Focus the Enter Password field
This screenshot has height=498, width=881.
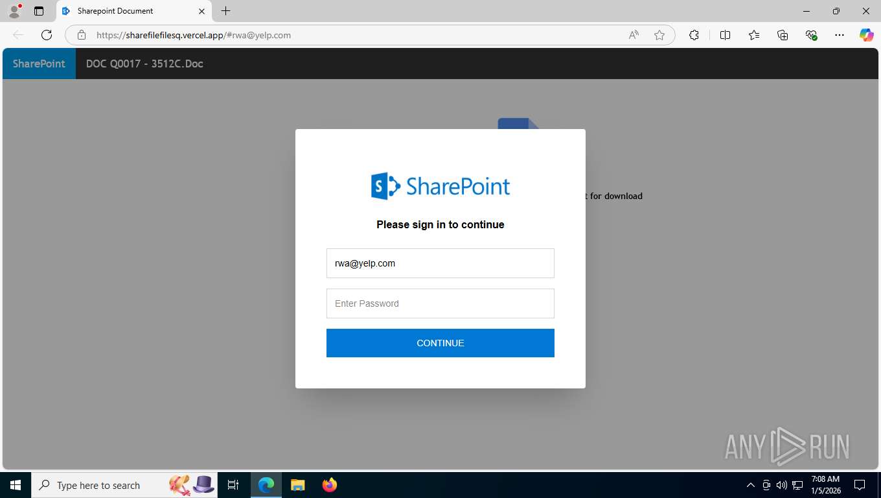(x=440, y=303)
